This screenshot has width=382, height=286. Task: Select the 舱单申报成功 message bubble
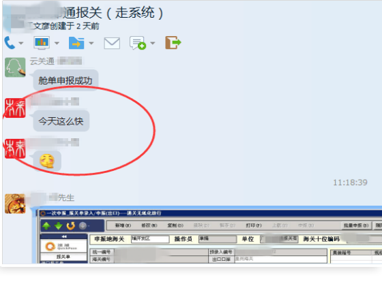coord(65,80)
